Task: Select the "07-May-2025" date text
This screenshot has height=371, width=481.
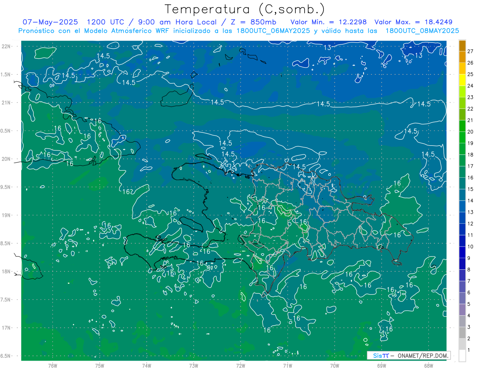Action: point(50,22)
